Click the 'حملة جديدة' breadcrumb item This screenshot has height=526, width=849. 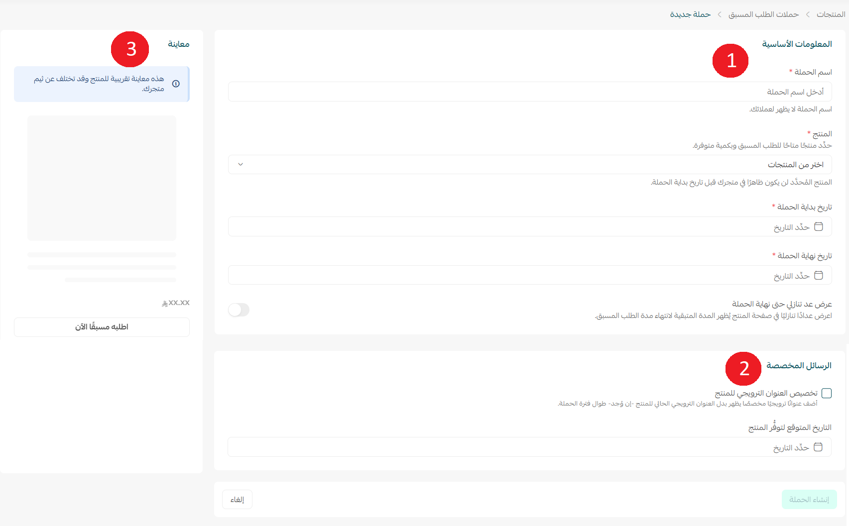point(690,14)
